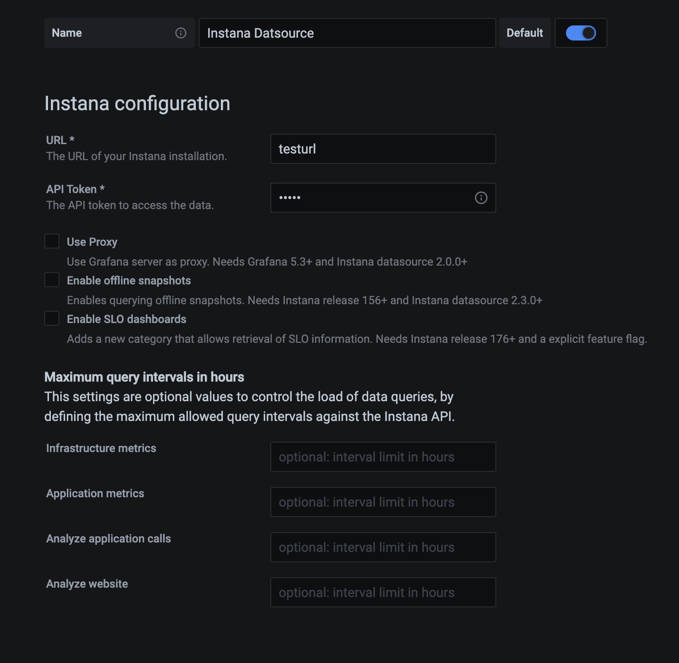Viewport: 679px width, 663px height.
Task: Click the Analyze website label
Action: click(87, 584)
